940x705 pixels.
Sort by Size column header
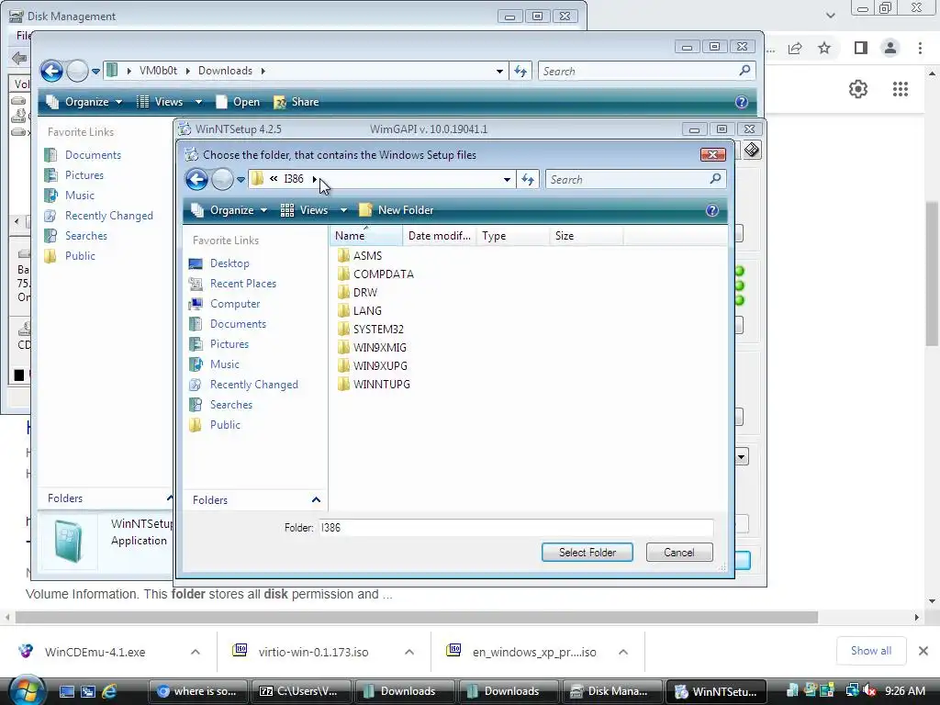(x=586, y=236)
